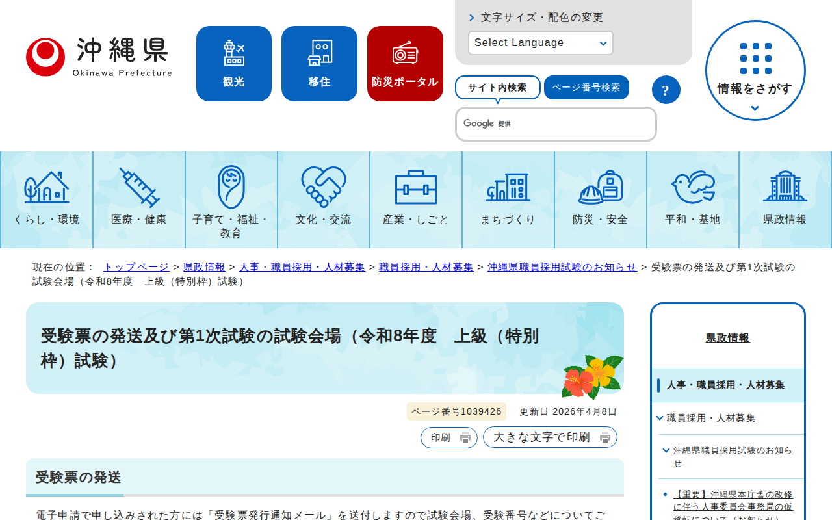The image size is (832, 520).
Task: Click the ページ番号1039426 label
Action: [456, 411]
